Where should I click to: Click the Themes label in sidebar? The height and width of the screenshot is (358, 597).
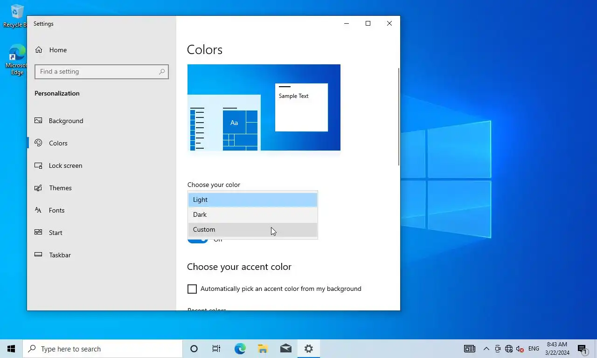[x=61, y=188]
